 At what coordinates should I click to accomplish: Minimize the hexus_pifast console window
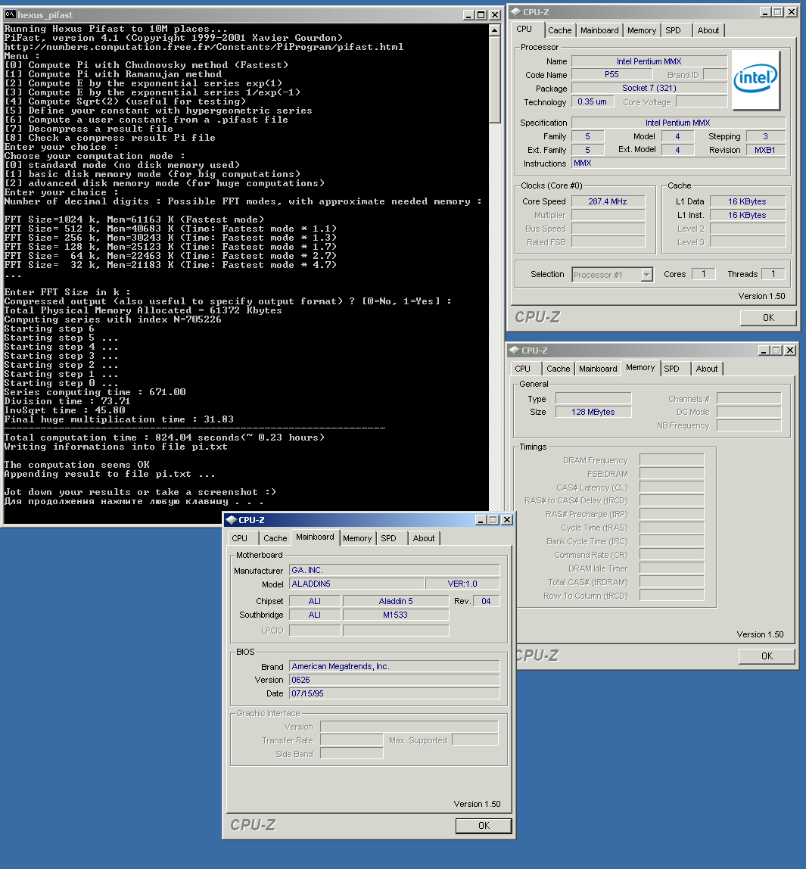(x=468, y=15)
